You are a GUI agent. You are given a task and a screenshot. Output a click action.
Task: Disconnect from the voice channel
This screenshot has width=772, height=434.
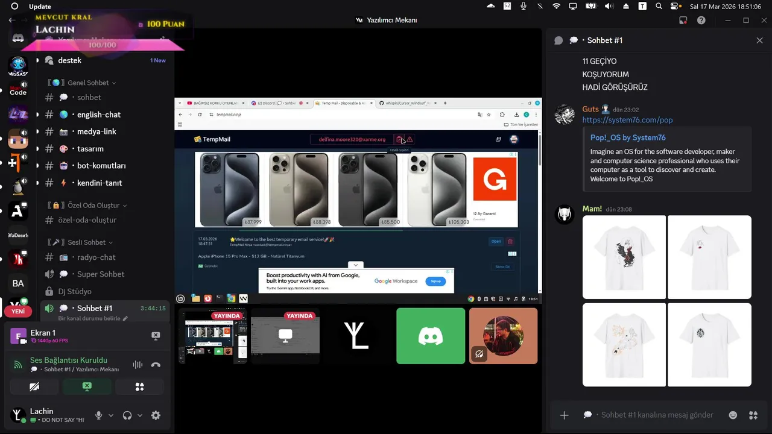click(156, 365)
